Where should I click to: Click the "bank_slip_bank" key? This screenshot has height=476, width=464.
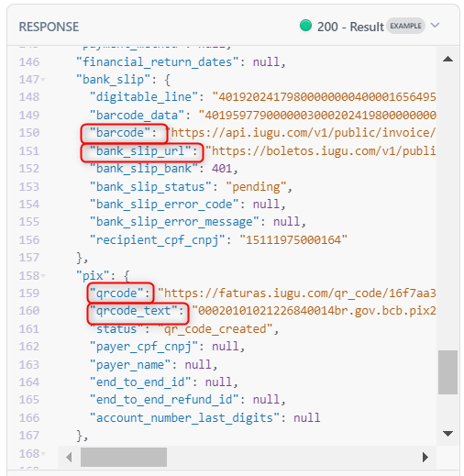[144, 169]
